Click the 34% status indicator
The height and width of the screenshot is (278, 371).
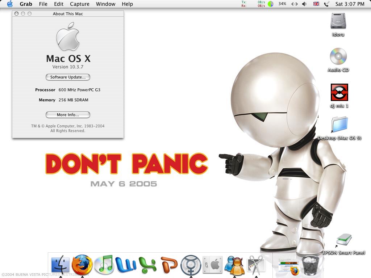tap(282, 4)
